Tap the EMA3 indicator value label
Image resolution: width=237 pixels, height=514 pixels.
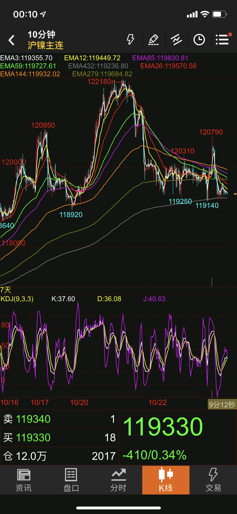pos(26,58)
